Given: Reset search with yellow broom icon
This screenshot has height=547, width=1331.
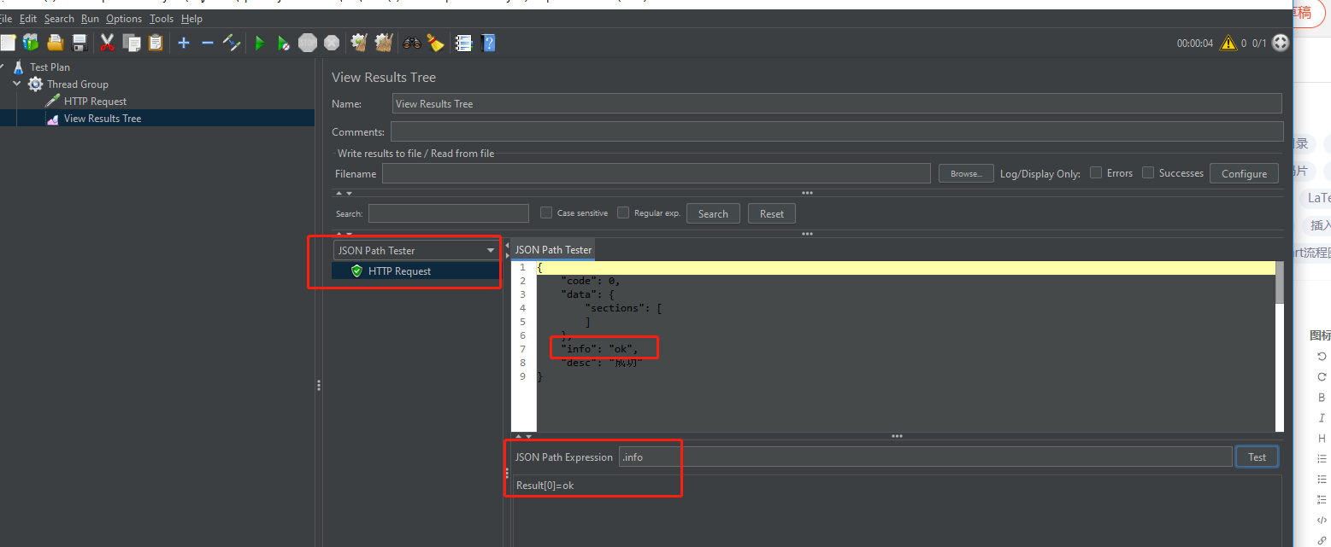Looking at the screenshot, I should (x=436, y=43).
